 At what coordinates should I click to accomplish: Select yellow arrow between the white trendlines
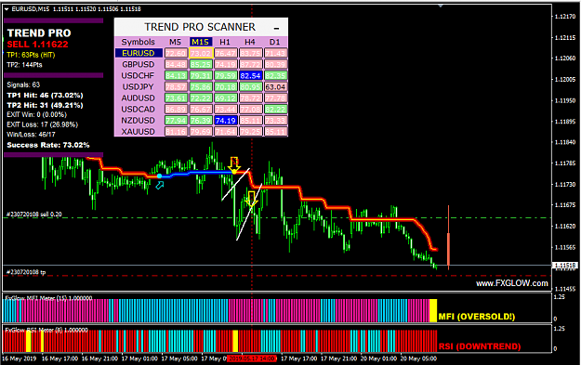tap(252, 199)
